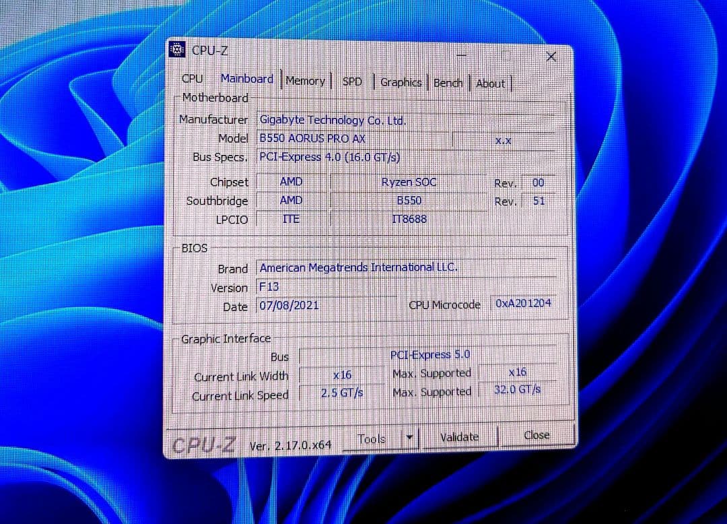727x524 pixels.
Task: Open the Bench tab
Action: pyautogui.click(x=448, y=83)
